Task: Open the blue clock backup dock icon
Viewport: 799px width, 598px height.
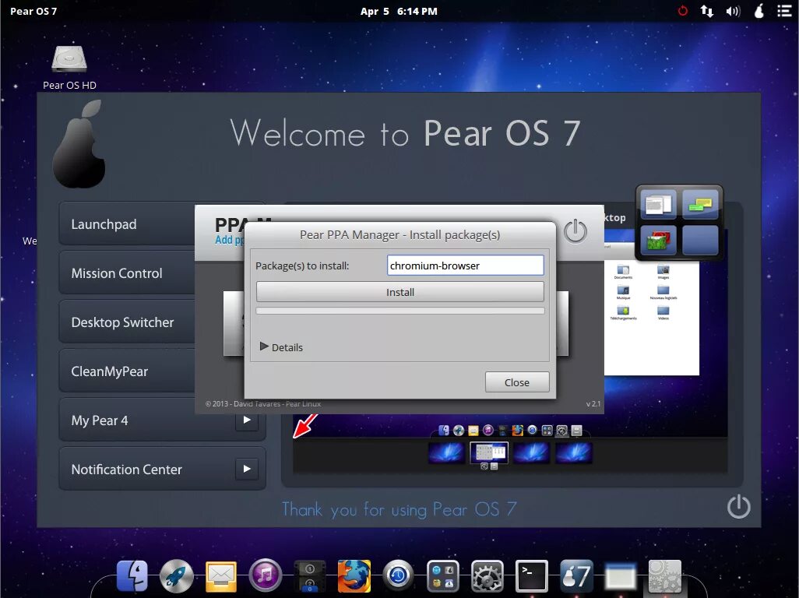Action: pyautogui.click(x=398, y=575)
